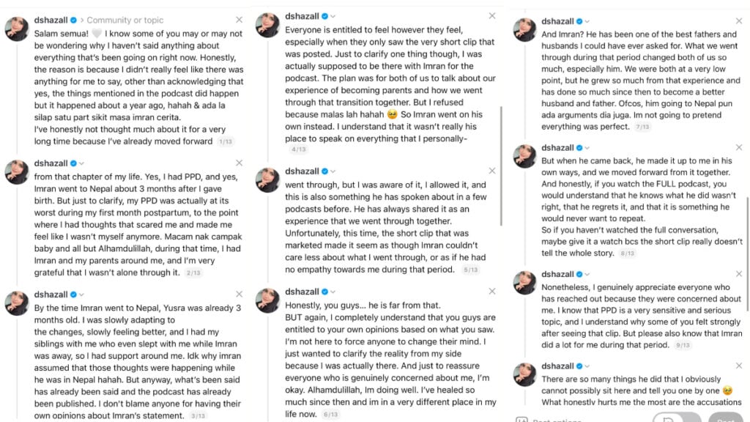Add a "Community or topic" tag
This screenshot has height=422, width=750.
tap(125, 20)
